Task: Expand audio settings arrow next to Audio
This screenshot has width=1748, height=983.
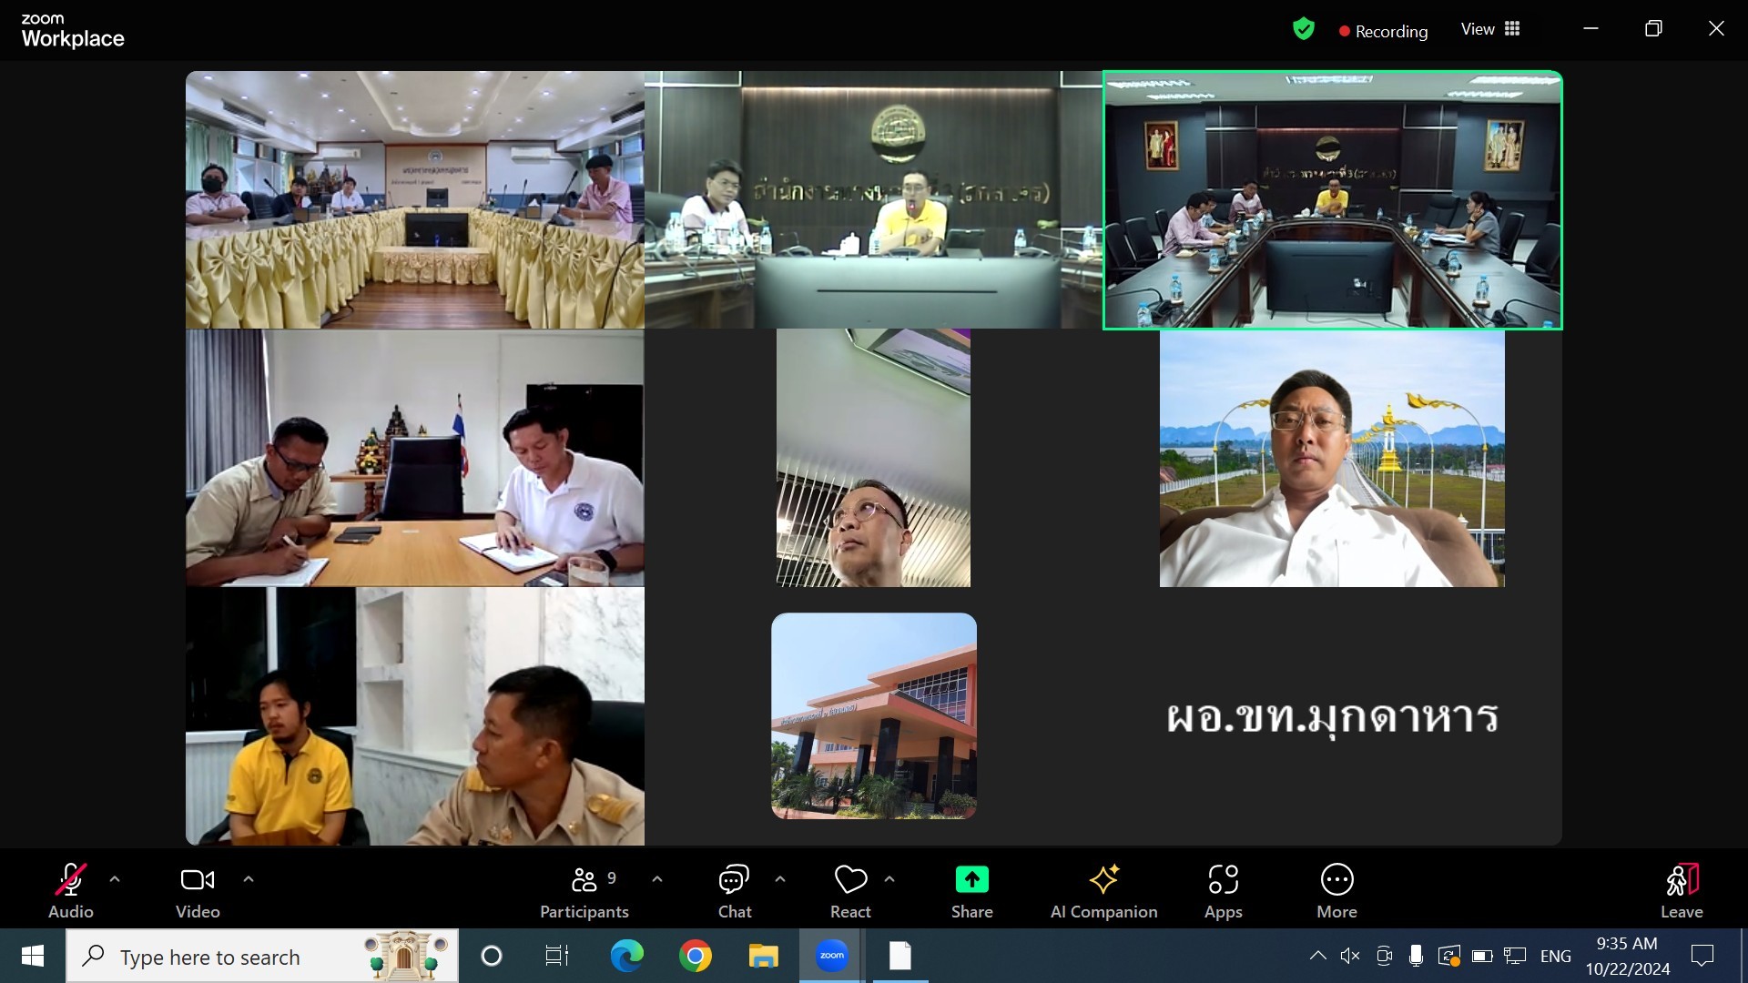Action: tap(115, 879)
